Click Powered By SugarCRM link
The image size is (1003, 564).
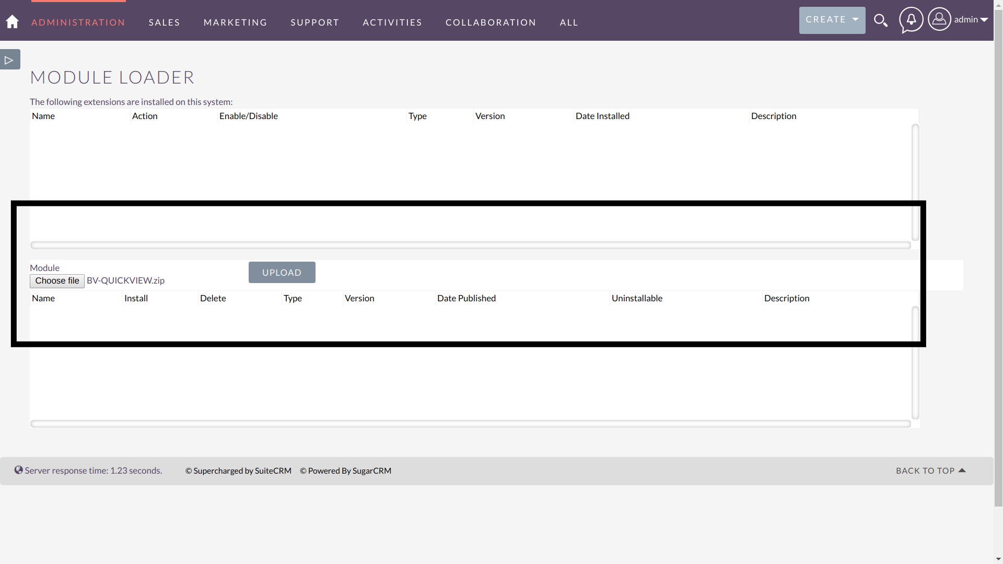tap(345, 471)
